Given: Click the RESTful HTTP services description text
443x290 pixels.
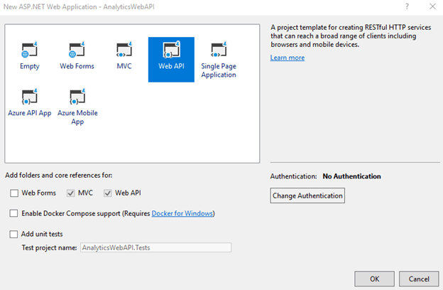Looking at the screenshot, I should pos(351,36).
